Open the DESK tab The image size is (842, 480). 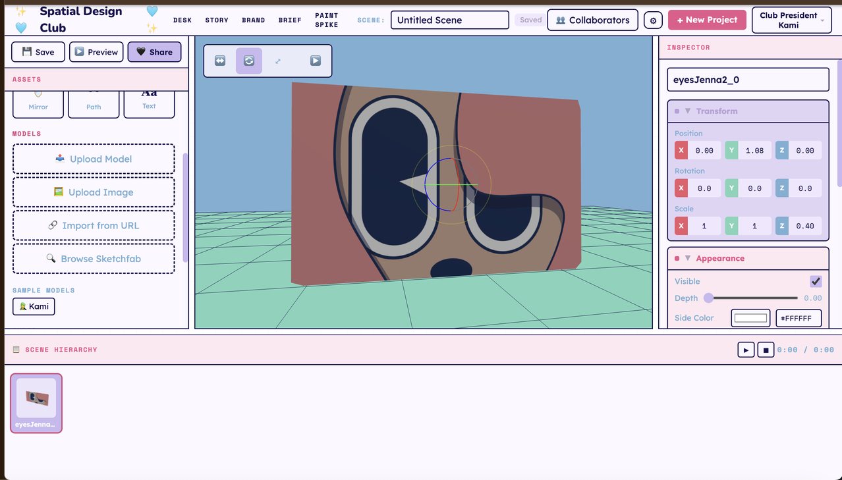coord(182,20)
